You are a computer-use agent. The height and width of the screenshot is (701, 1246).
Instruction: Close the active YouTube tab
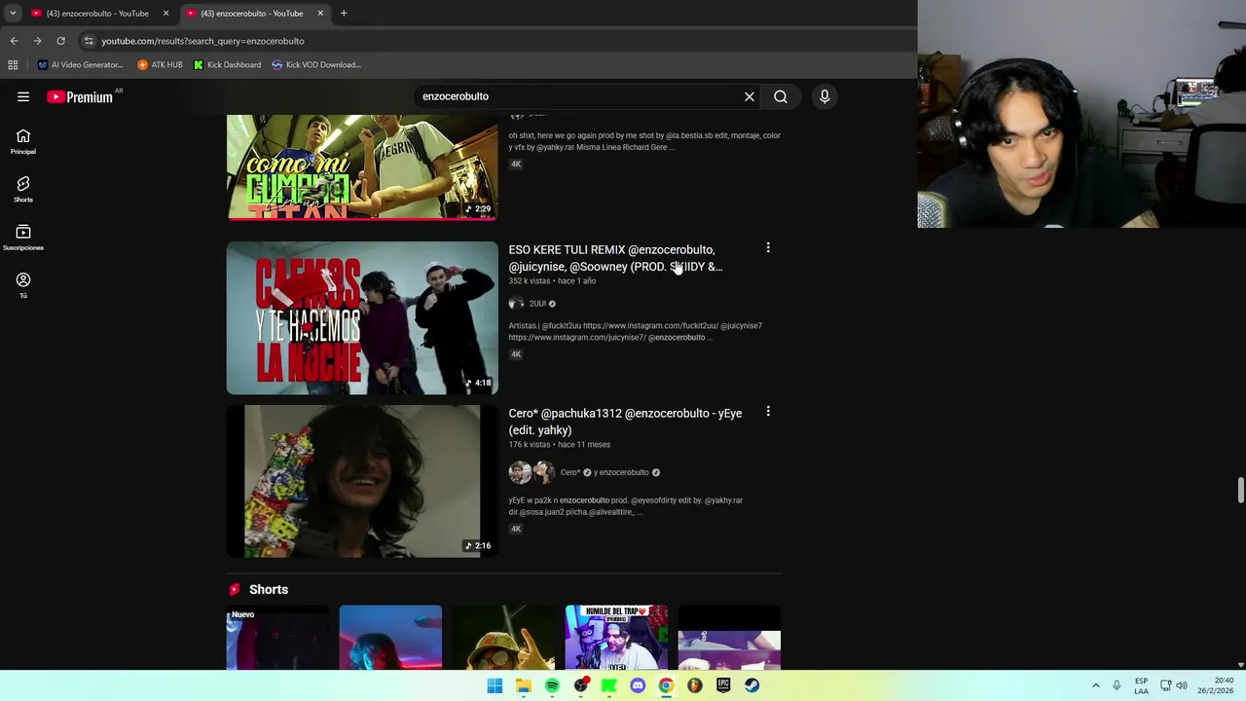click(x=319, y=14)
